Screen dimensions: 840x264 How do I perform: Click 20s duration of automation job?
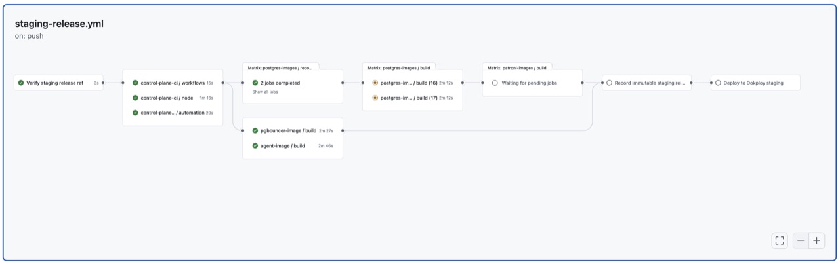[209, 113]
